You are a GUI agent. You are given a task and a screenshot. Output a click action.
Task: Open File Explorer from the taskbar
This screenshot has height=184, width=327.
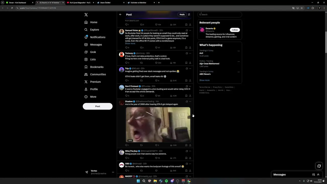pyautogui.click(x=155, y=181)
